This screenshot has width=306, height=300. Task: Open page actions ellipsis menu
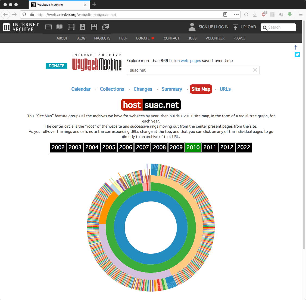click(236, 14)
